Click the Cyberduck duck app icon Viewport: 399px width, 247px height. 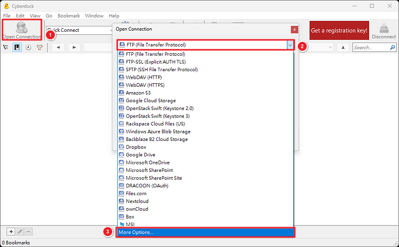(6, 6)
